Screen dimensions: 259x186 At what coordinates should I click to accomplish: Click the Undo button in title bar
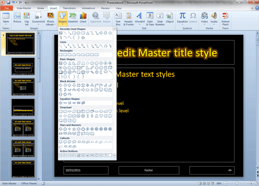tap(13, 2)
